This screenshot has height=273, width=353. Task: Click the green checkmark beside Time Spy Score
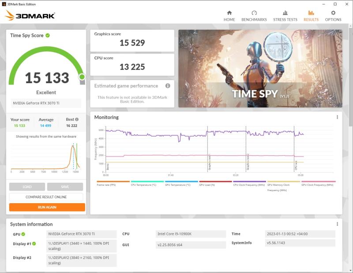click(x=48, y=35)
